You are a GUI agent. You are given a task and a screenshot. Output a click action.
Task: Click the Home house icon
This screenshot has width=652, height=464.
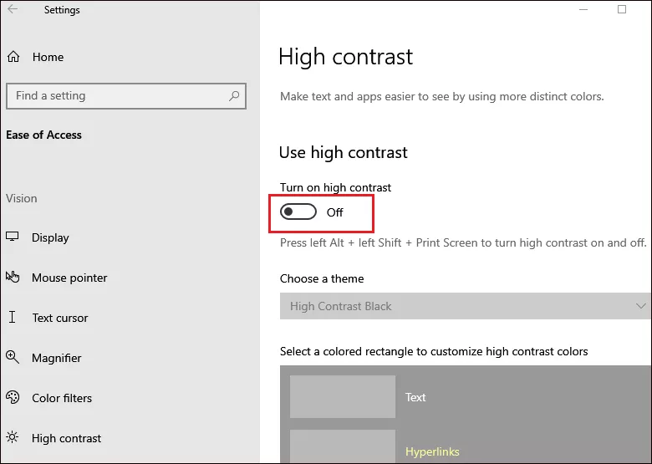click(13, 57)
